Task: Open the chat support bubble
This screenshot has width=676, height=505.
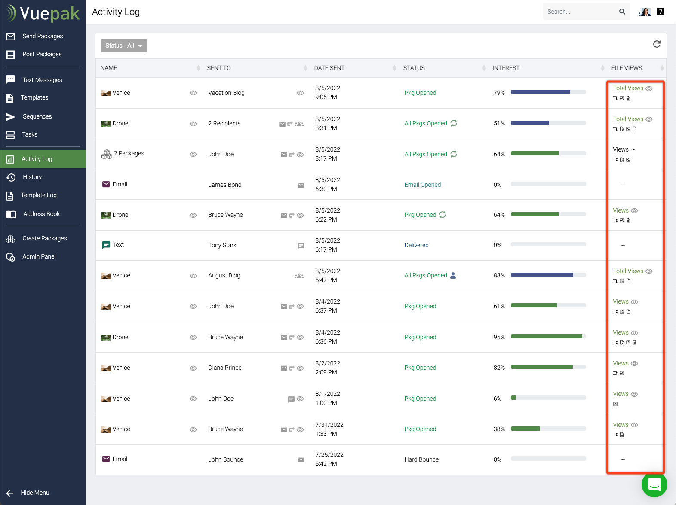Action: [654, 484]
